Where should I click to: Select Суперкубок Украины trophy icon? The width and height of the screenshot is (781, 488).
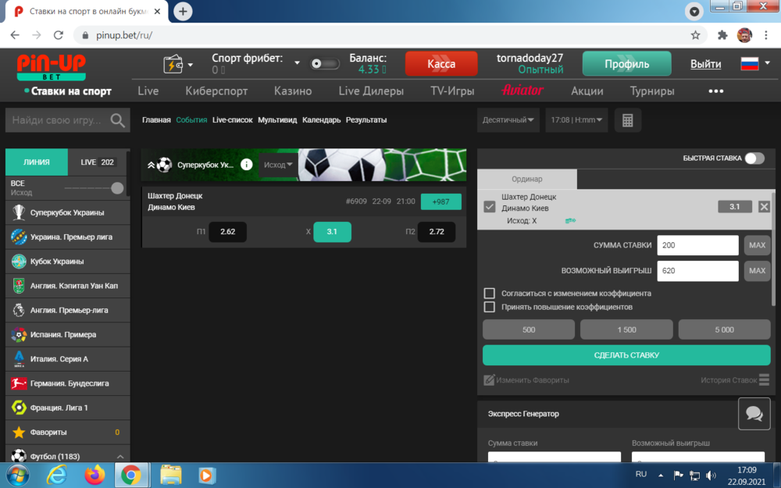[x=19, y=212]
